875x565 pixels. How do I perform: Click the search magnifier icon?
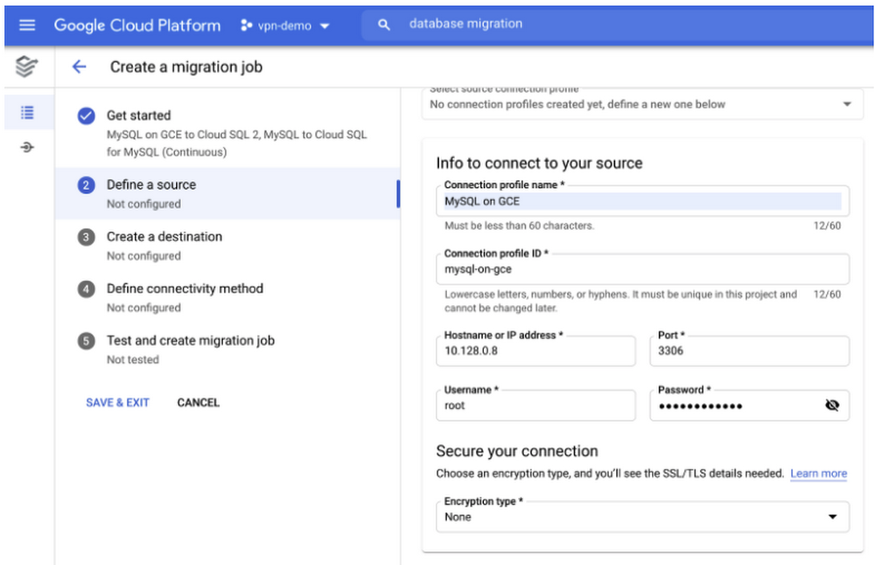click(384, 24)
